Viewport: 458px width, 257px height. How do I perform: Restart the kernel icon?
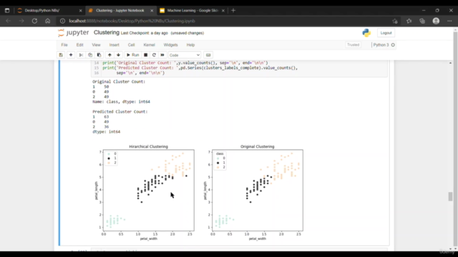[154, 55]
